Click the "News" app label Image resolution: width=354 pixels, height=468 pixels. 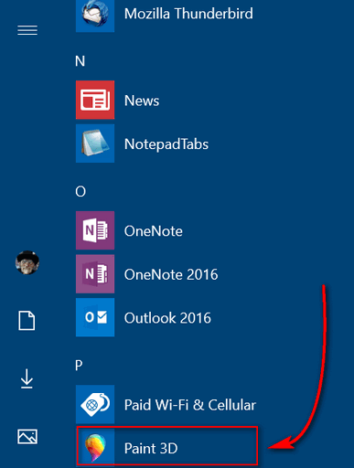[x=142, y=101]
